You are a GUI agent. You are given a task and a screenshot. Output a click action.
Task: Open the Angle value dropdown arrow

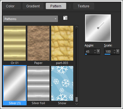click(98, 51)
